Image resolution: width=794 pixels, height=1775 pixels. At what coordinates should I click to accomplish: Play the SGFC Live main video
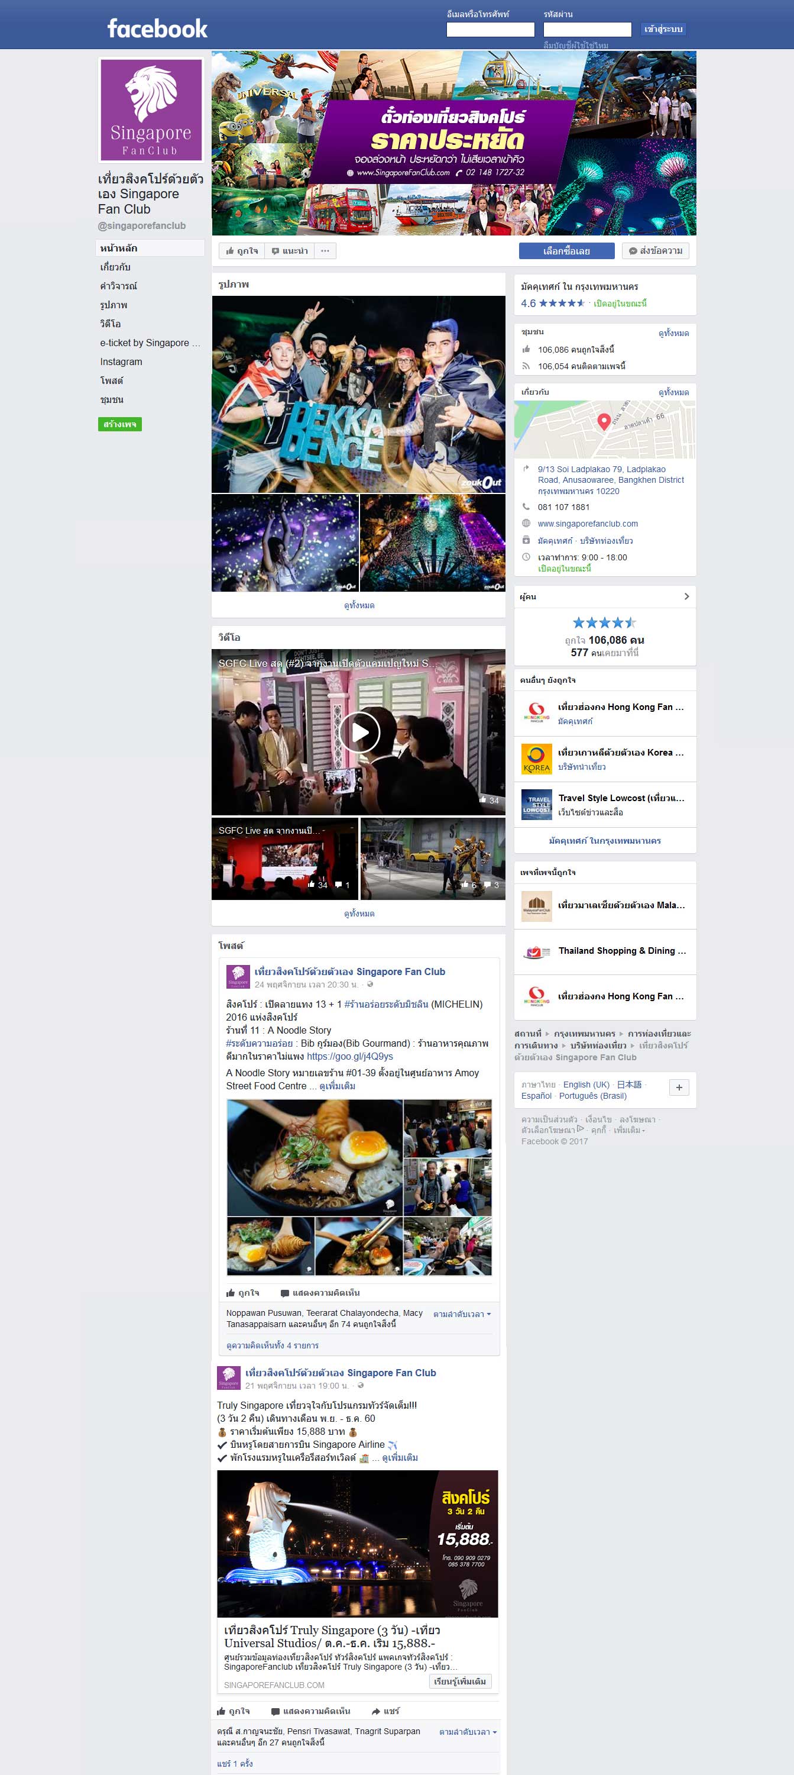(359, 732)
